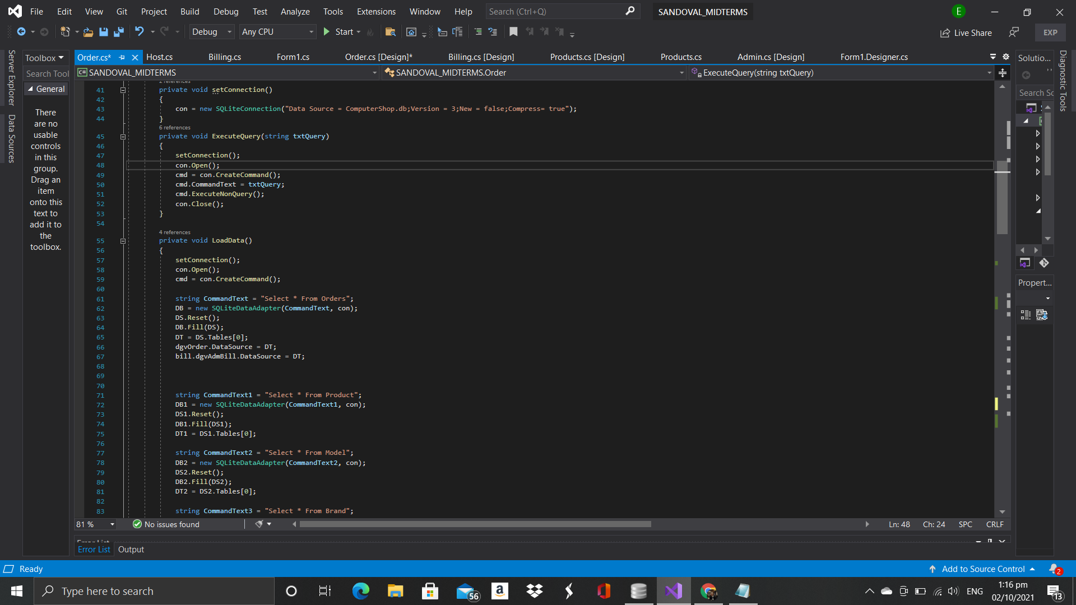The width and height of the screenshot is (1076, 605).
Task: Click the split editor window icon
Action: [1003, 73]
